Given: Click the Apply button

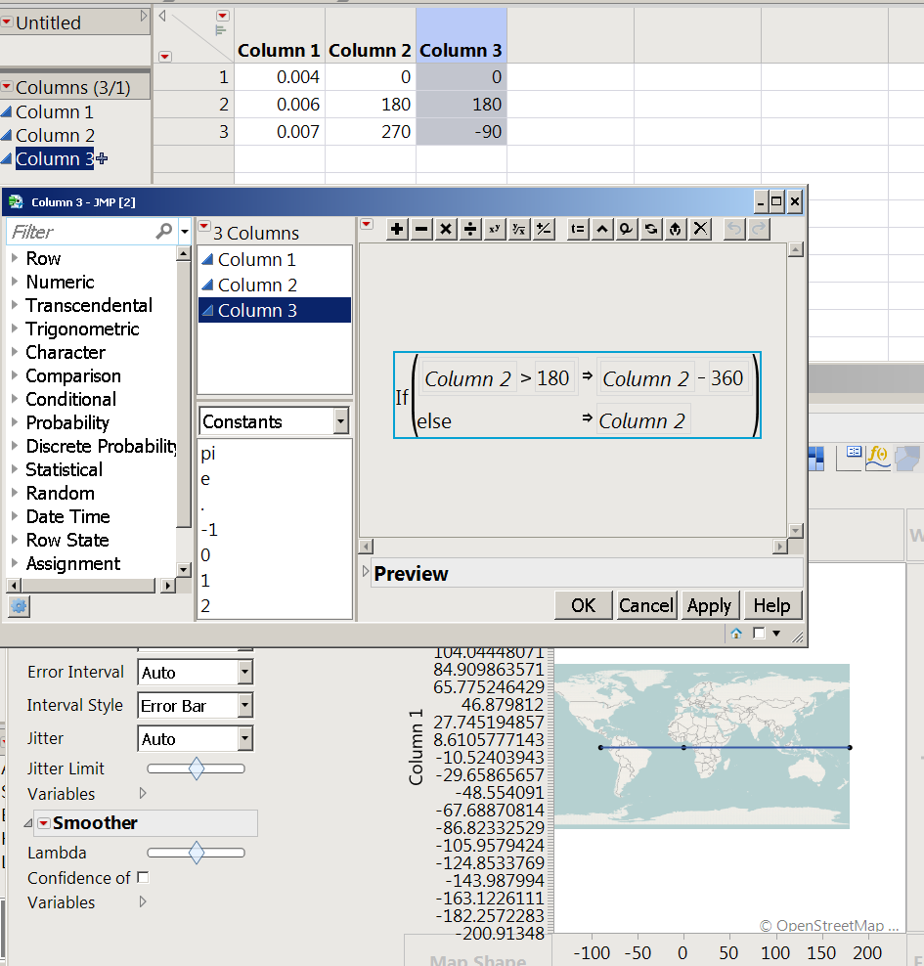Looking at the screenshot, I should 710,605.
